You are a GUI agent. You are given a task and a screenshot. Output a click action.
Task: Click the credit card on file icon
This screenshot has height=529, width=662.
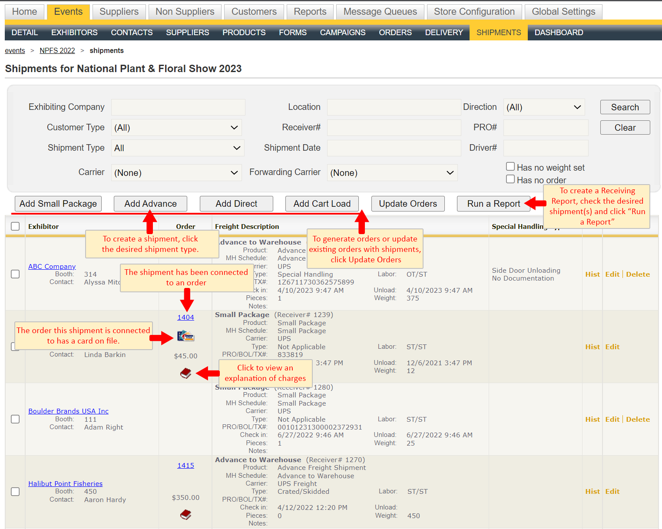185,336
